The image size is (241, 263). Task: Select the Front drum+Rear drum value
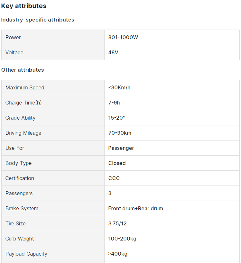(x=135, y=208)
